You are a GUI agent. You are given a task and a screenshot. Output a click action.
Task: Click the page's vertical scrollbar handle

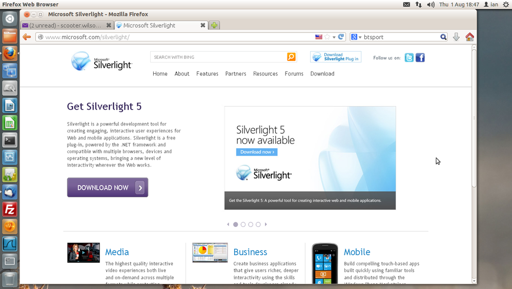tap(474, 117)
